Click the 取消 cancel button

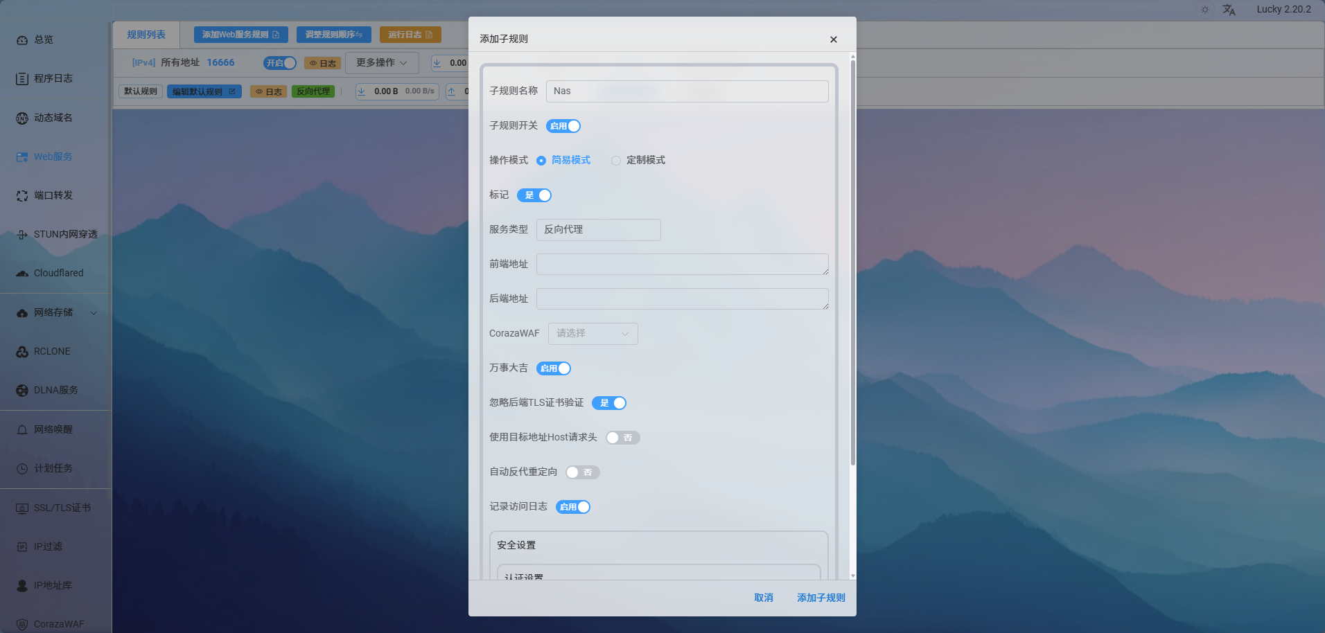pyautogui.click(x=763, y=598)
